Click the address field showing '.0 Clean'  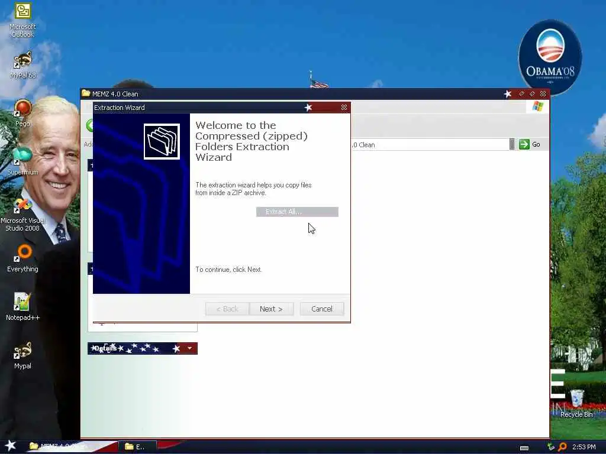(430, 145)
